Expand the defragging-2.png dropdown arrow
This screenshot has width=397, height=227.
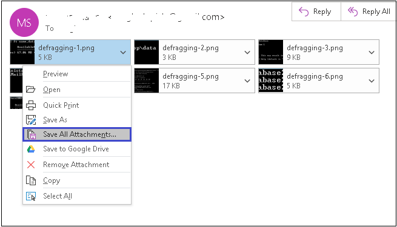coord(247,52)
